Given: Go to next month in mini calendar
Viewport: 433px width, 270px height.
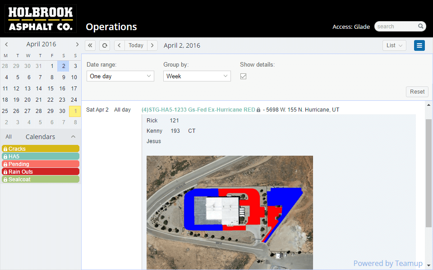Looking at the screenshot, I should [x=77, y=44].
